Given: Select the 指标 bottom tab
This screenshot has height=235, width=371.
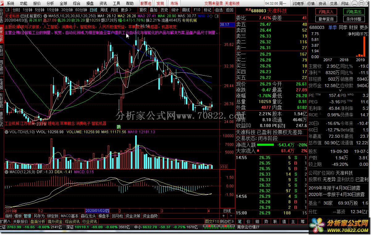Looking at the screenshot, I should 9,216.
